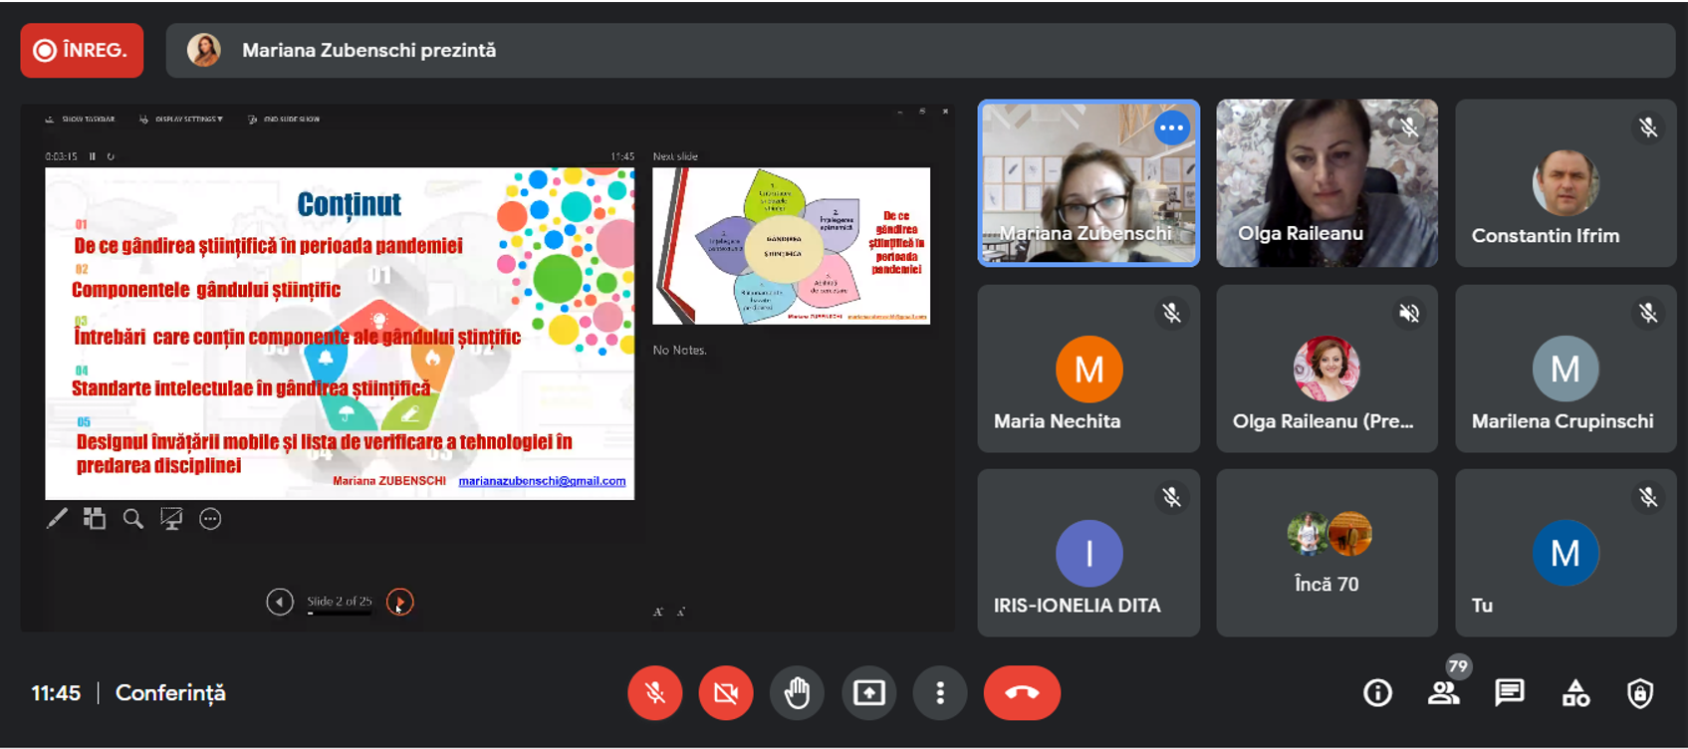This screenshot has height=749, width=1688.
Task: Turn on the camera
Action: tap(726, 693)
